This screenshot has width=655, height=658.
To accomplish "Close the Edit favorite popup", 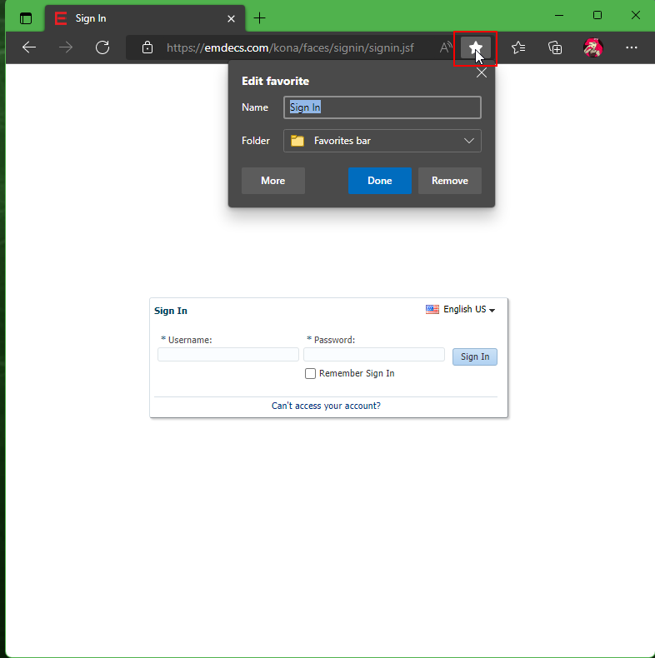I will click(x=482, y=73).
